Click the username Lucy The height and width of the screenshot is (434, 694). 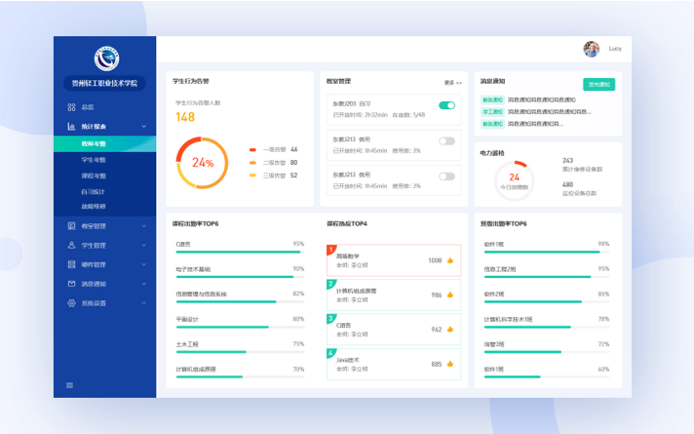(x=615, y=49)
